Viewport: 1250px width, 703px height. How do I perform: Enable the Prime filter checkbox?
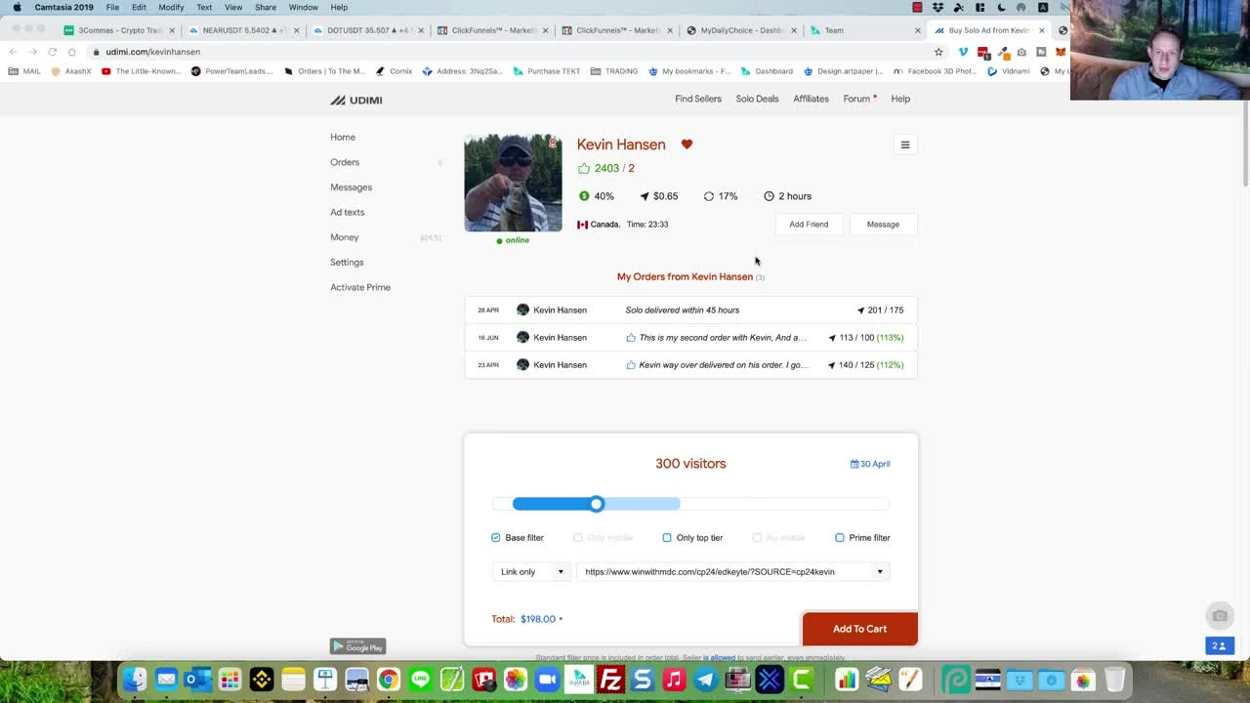click(840, 538)
